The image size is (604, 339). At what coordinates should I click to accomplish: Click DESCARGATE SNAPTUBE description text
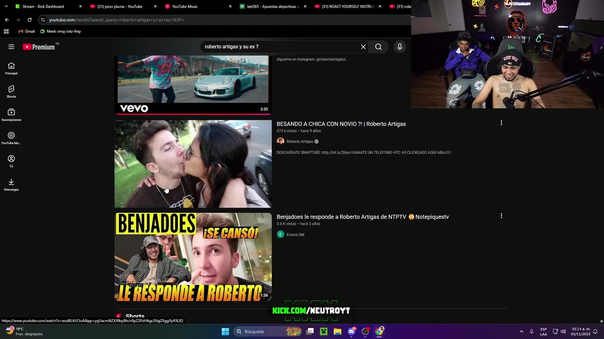[x=364, y=153]
